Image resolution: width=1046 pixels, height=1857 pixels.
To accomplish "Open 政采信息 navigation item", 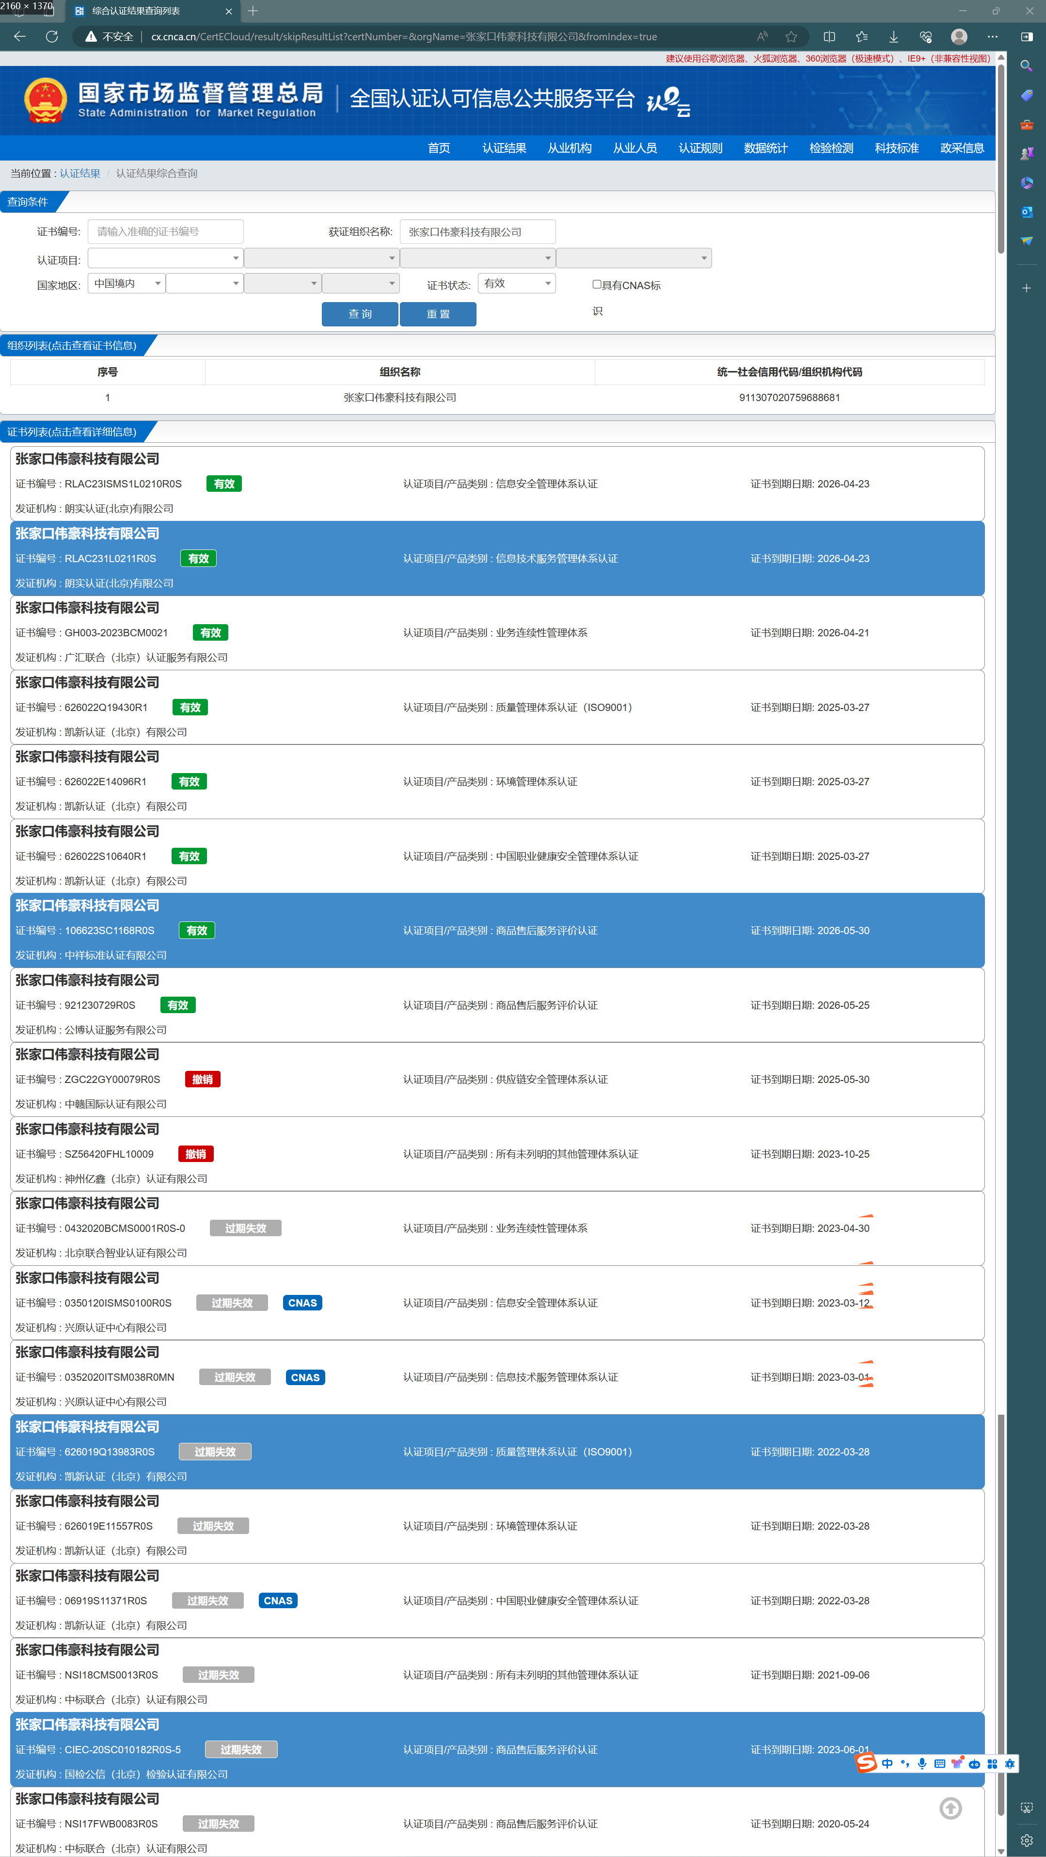I will 962,148.
